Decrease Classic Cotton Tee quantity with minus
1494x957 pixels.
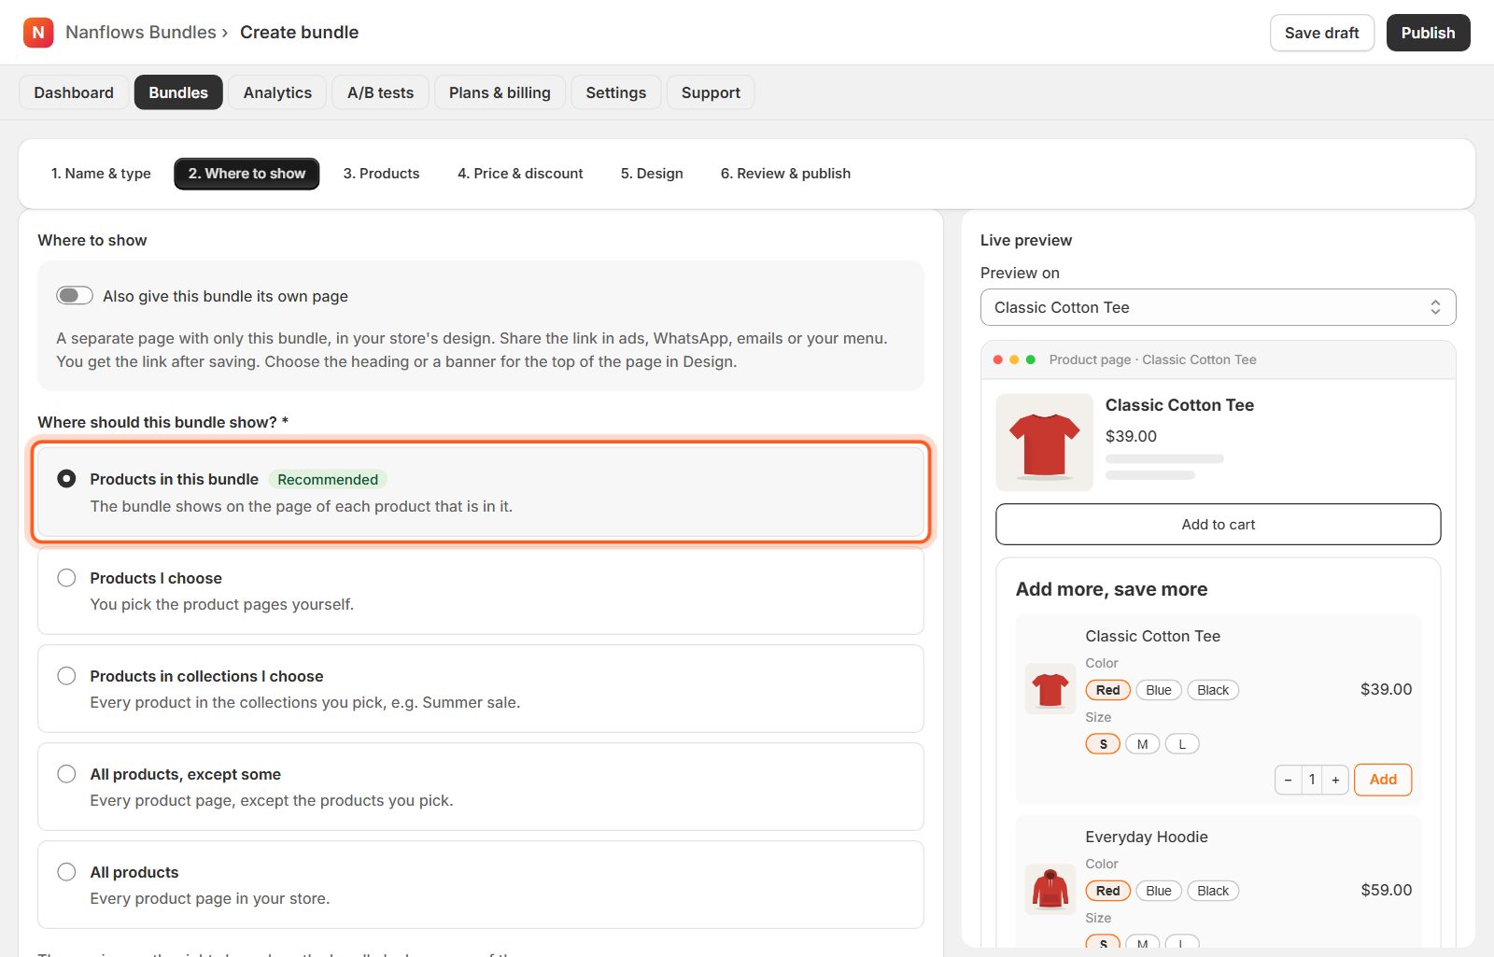(1288, 780)
